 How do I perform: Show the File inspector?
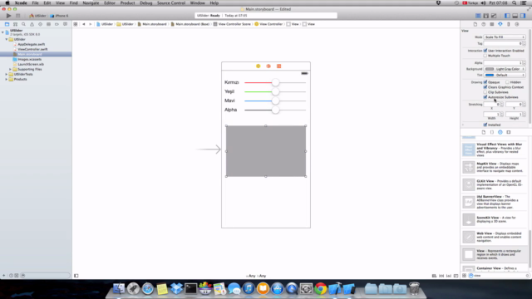click(x=475, y=24)
